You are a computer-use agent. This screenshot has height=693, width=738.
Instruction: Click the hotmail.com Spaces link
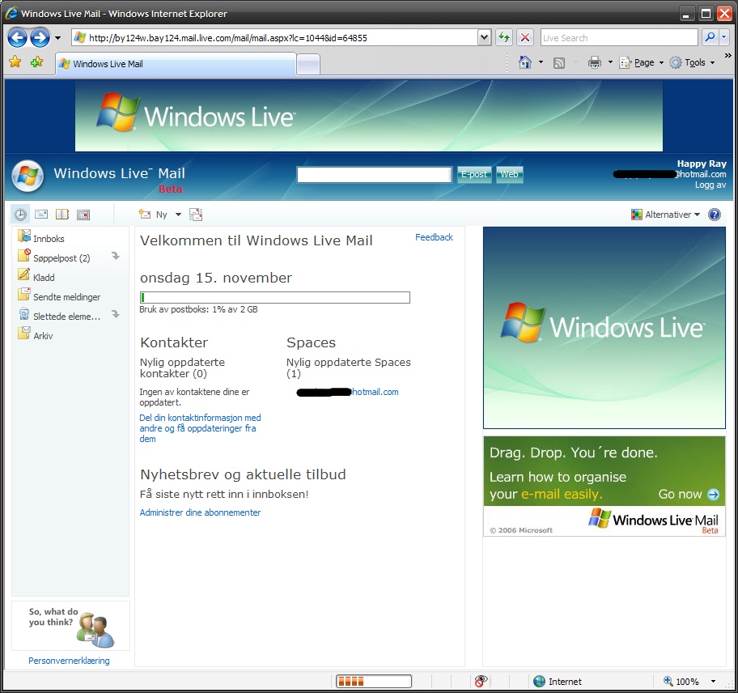coord(347,392)
